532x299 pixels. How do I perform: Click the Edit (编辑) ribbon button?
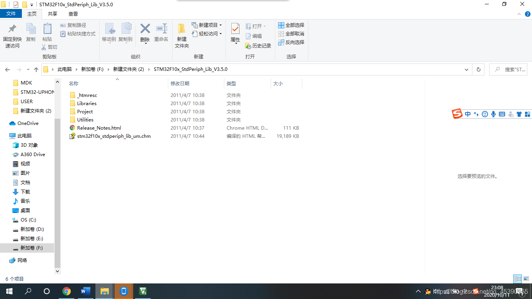point(254,36)
